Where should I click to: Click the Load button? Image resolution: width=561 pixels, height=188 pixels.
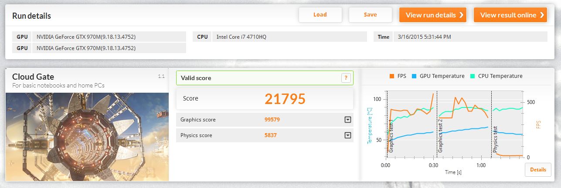[x=320, y=15]
